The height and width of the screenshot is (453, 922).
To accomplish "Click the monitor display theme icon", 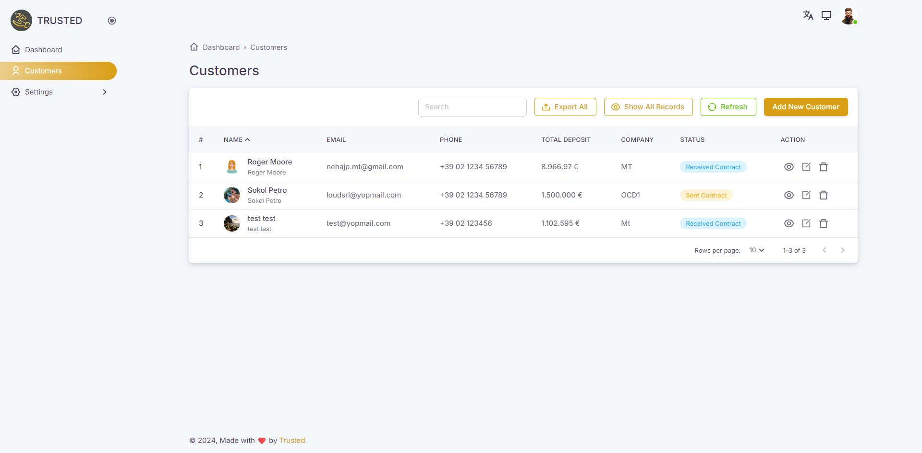I will (x=826, y=15).
